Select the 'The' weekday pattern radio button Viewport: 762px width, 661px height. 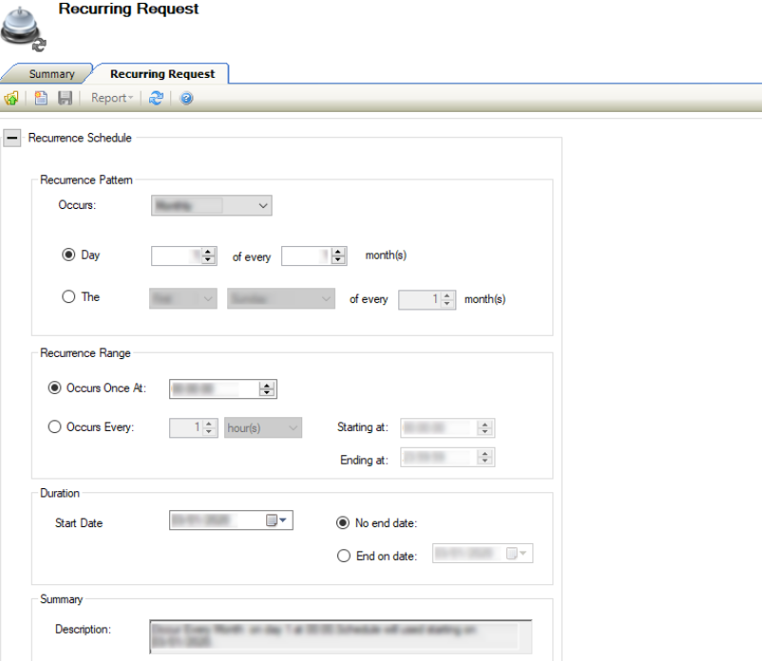pos(68,297)
